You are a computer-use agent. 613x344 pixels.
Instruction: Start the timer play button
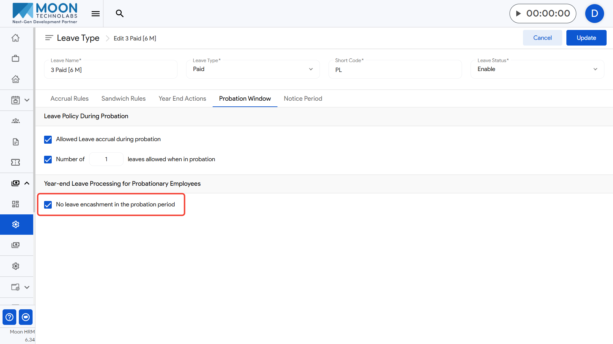point(518,13)
